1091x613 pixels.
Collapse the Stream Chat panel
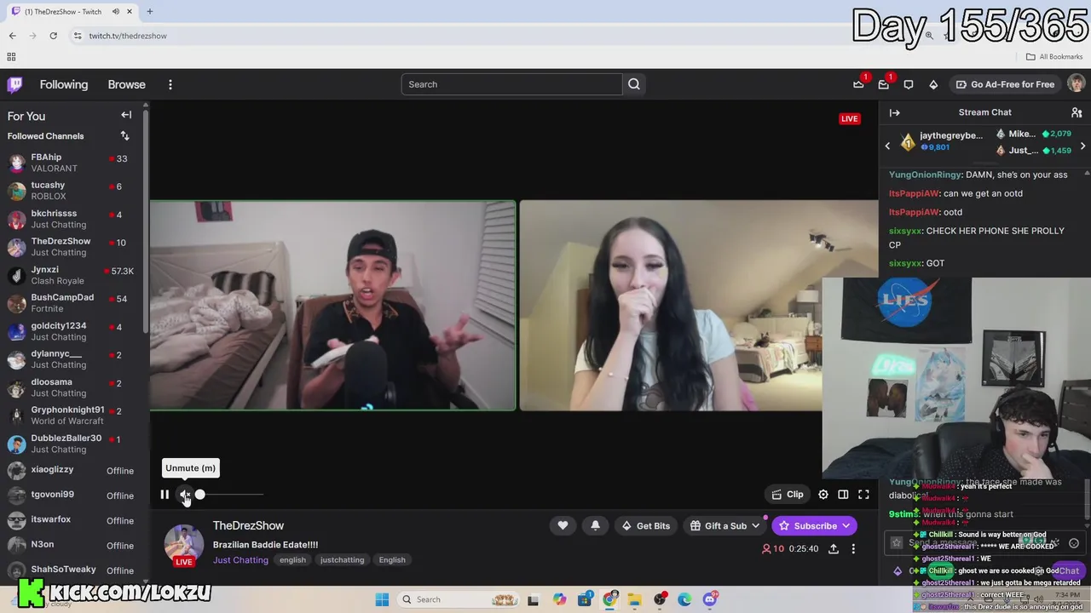point(895,112)
